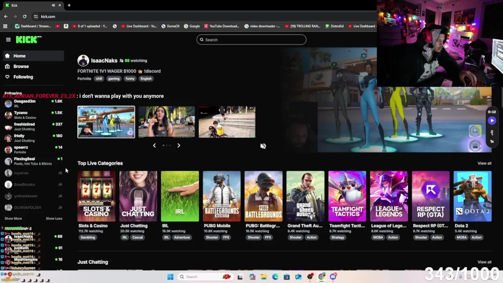Open a new browser tab

click(69, 5)
